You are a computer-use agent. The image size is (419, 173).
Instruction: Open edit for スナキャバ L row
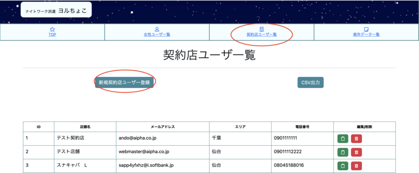click(x=343, y=166)
